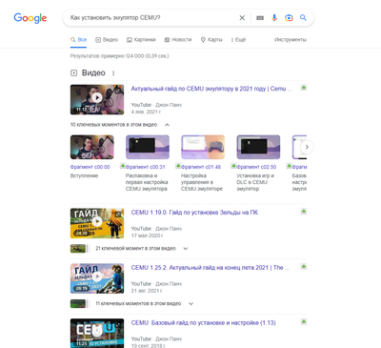
Task: Open the Фрагмент с00:00 link
Action: 90,167
